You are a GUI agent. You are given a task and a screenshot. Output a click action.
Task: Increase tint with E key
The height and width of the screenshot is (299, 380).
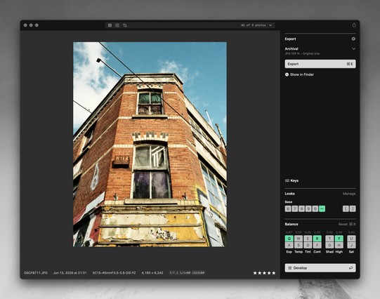(308, 239)
